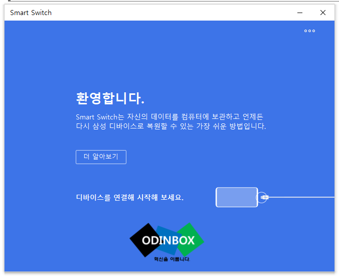339x276 pixels.
Task: Click the Smart Switch description paragraph
Action: click(171, 121)
